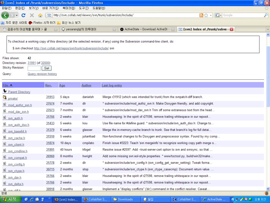Click the Parent Directory up icon
This screenshot has width=270, height=203.
pos(5,91)
